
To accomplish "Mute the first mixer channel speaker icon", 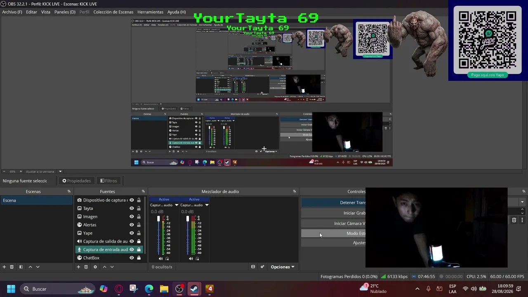I will pyautogui.click(x=160, y=259).
